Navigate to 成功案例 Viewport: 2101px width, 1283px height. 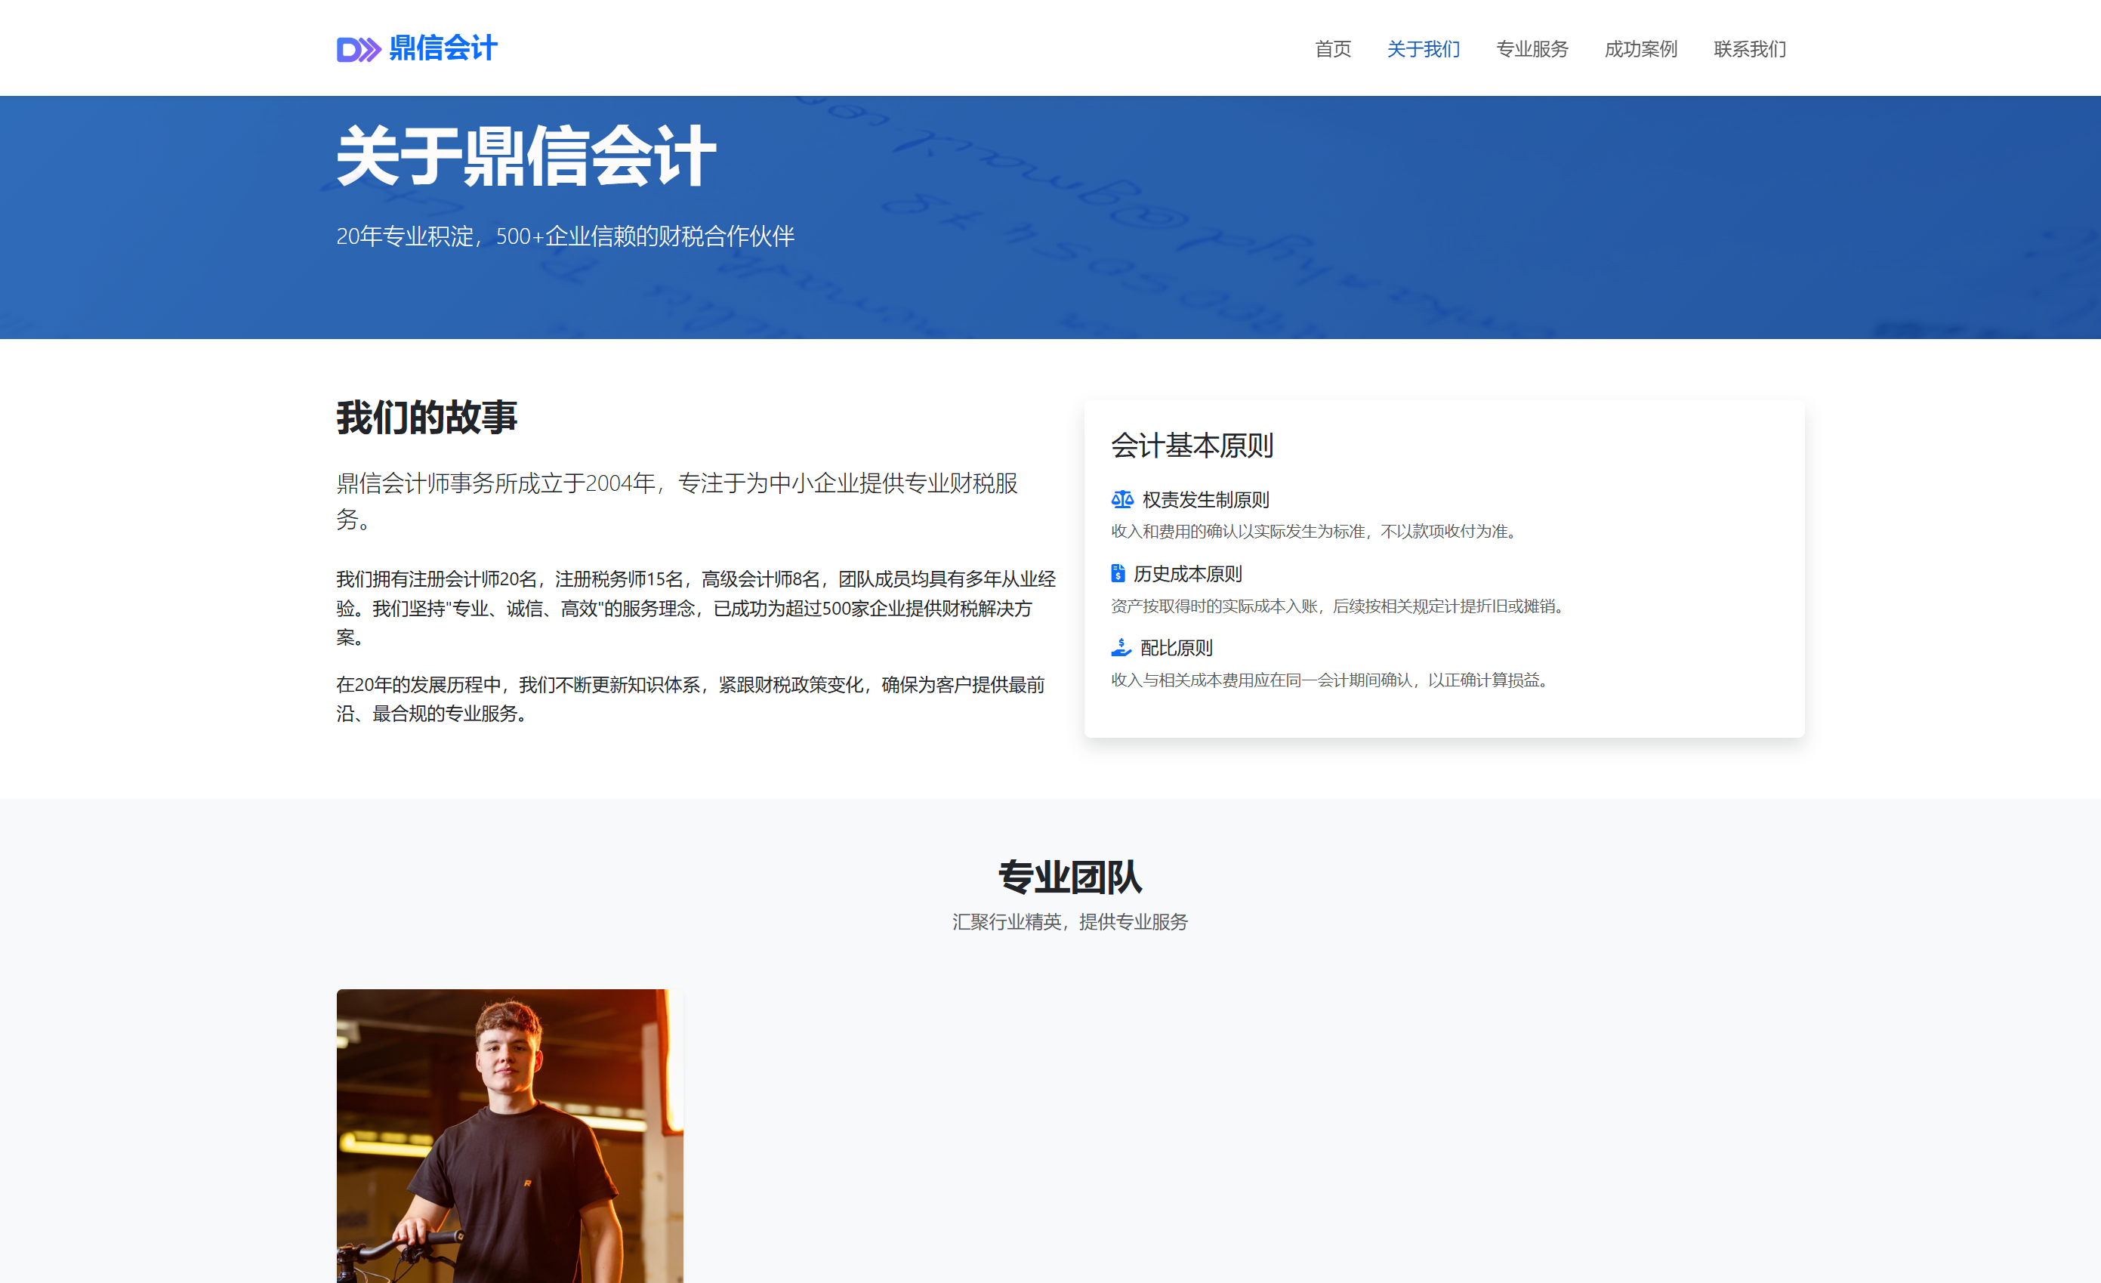coord(1640,49)
